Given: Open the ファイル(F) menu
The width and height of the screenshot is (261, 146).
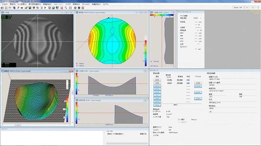Looking at the screenshot, I should coord(4,4).
